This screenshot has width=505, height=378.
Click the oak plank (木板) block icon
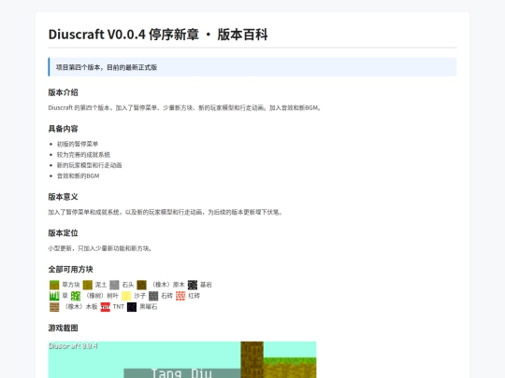point(54,307)
